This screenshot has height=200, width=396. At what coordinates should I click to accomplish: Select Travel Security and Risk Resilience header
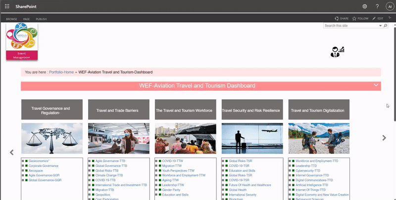point(252,109)
